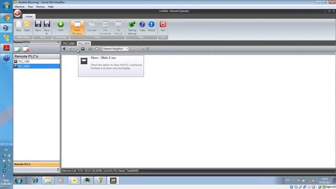336x189 pixels.
Task: Open the VirtualBox Machine menu
Action: pyautogui.click(x=19, y=7)
